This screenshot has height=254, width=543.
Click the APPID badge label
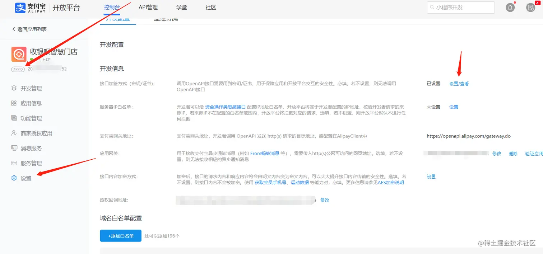(18, 69)
